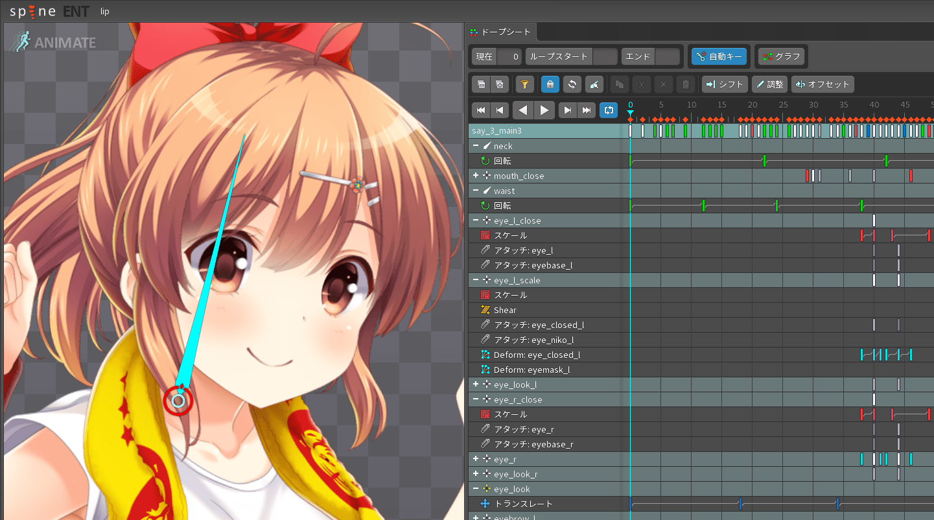Click the copy keys icon
The image size is (934, 520).
[x=619, y=84]
